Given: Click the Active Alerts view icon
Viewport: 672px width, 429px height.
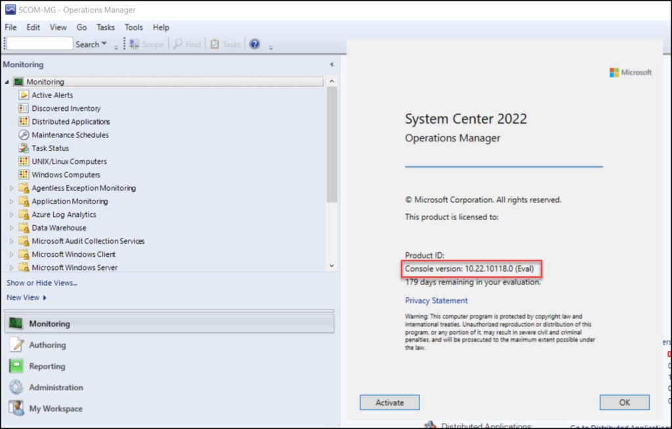Looking at the screenshot, I should [24, 95].
